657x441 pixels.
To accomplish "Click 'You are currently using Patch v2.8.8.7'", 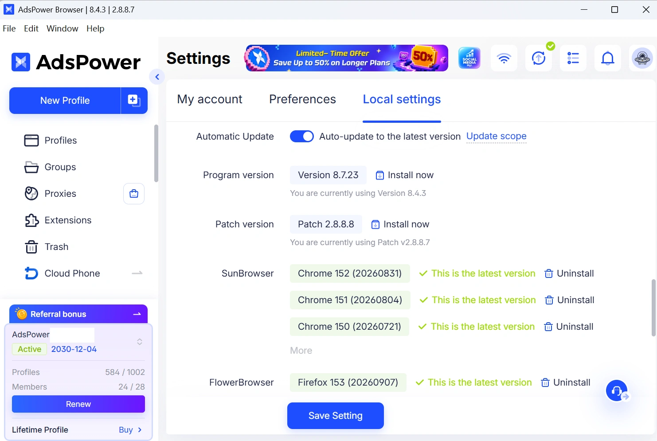I will point(360,242).
